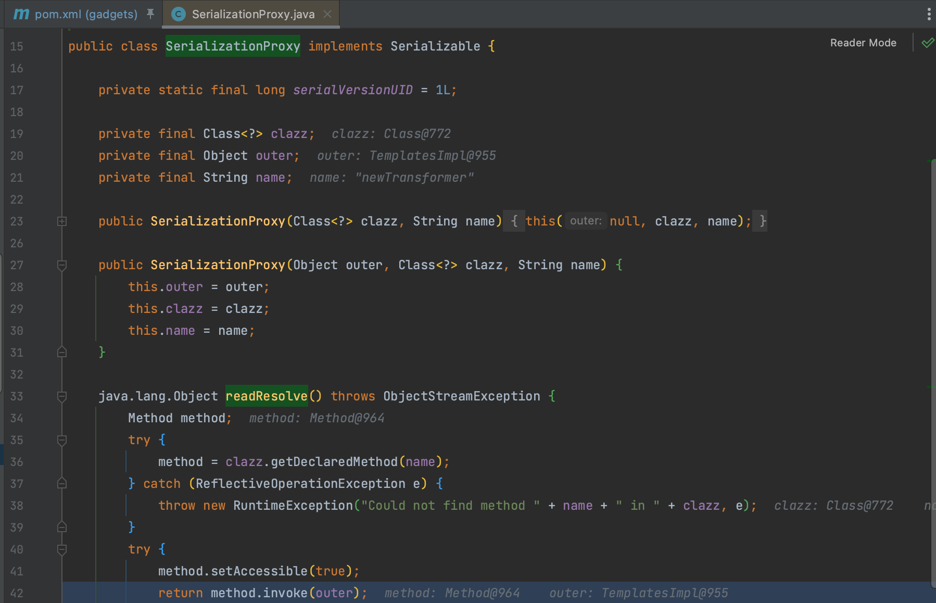Click the highlighted SerializationProxy class name
The height and width of the screenshot is (603, 936).
click(x=233, y=46)
